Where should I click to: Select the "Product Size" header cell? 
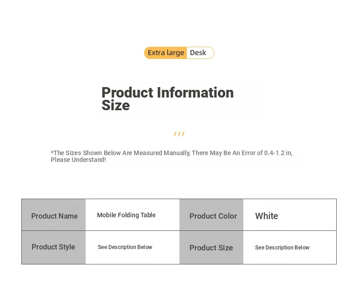[x=211, y=248]
